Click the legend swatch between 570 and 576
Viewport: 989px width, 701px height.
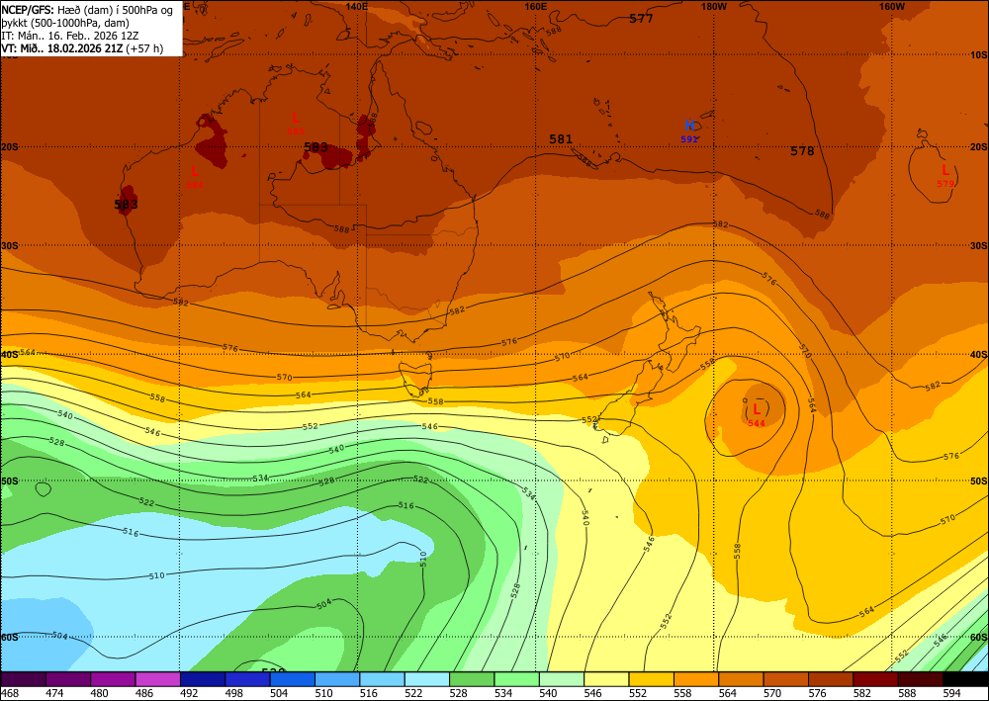click(784, 679)
